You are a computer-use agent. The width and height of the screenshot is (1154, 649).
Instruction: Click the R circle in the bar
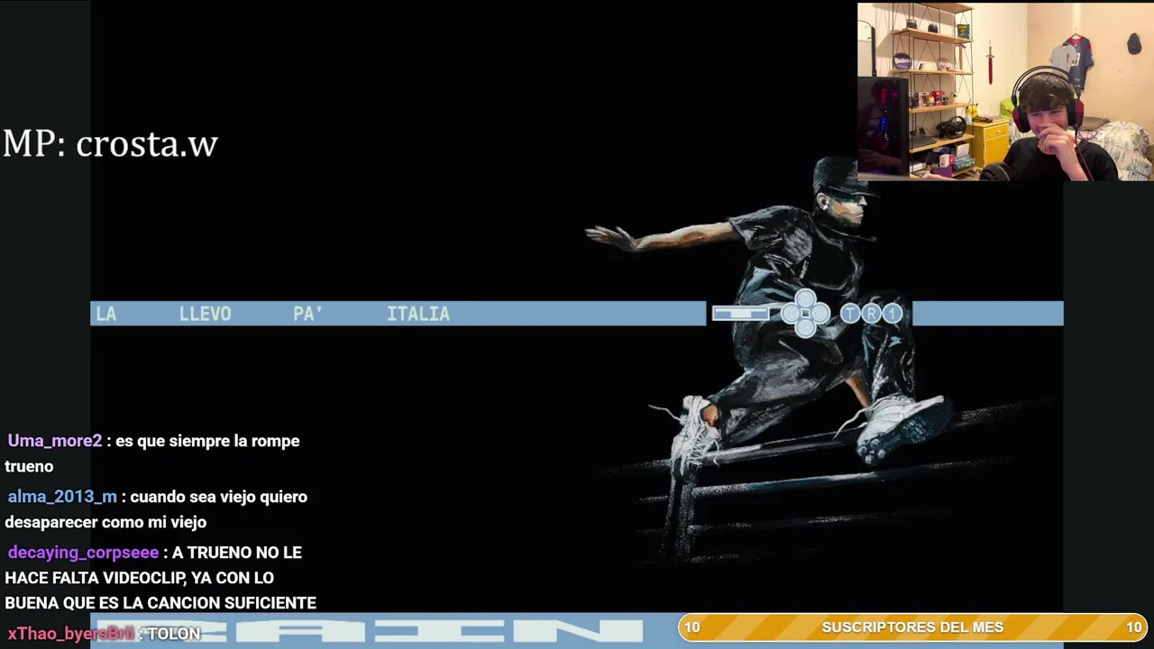871,314
